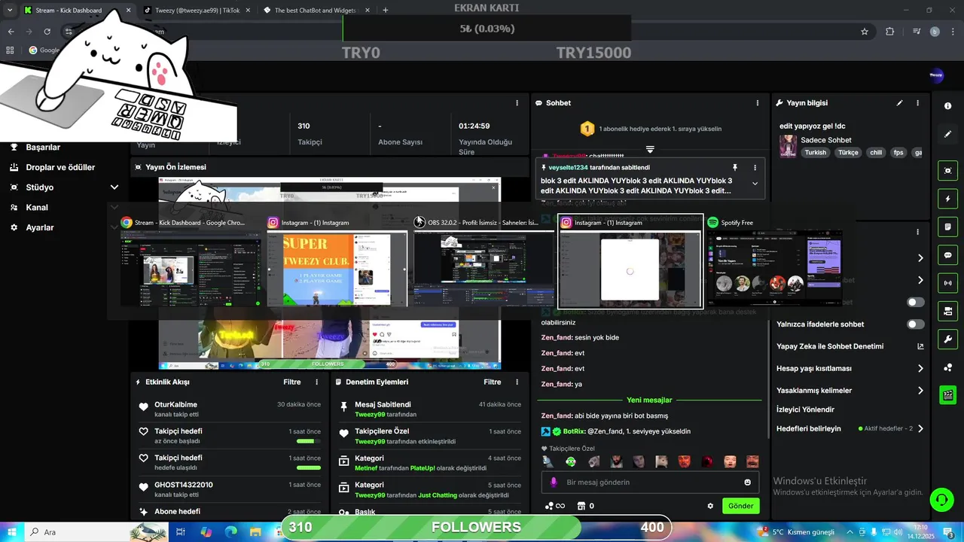This screenshot has height=542, width=964.
Task: Open chat settings gear icon
Action: [709, 506]
